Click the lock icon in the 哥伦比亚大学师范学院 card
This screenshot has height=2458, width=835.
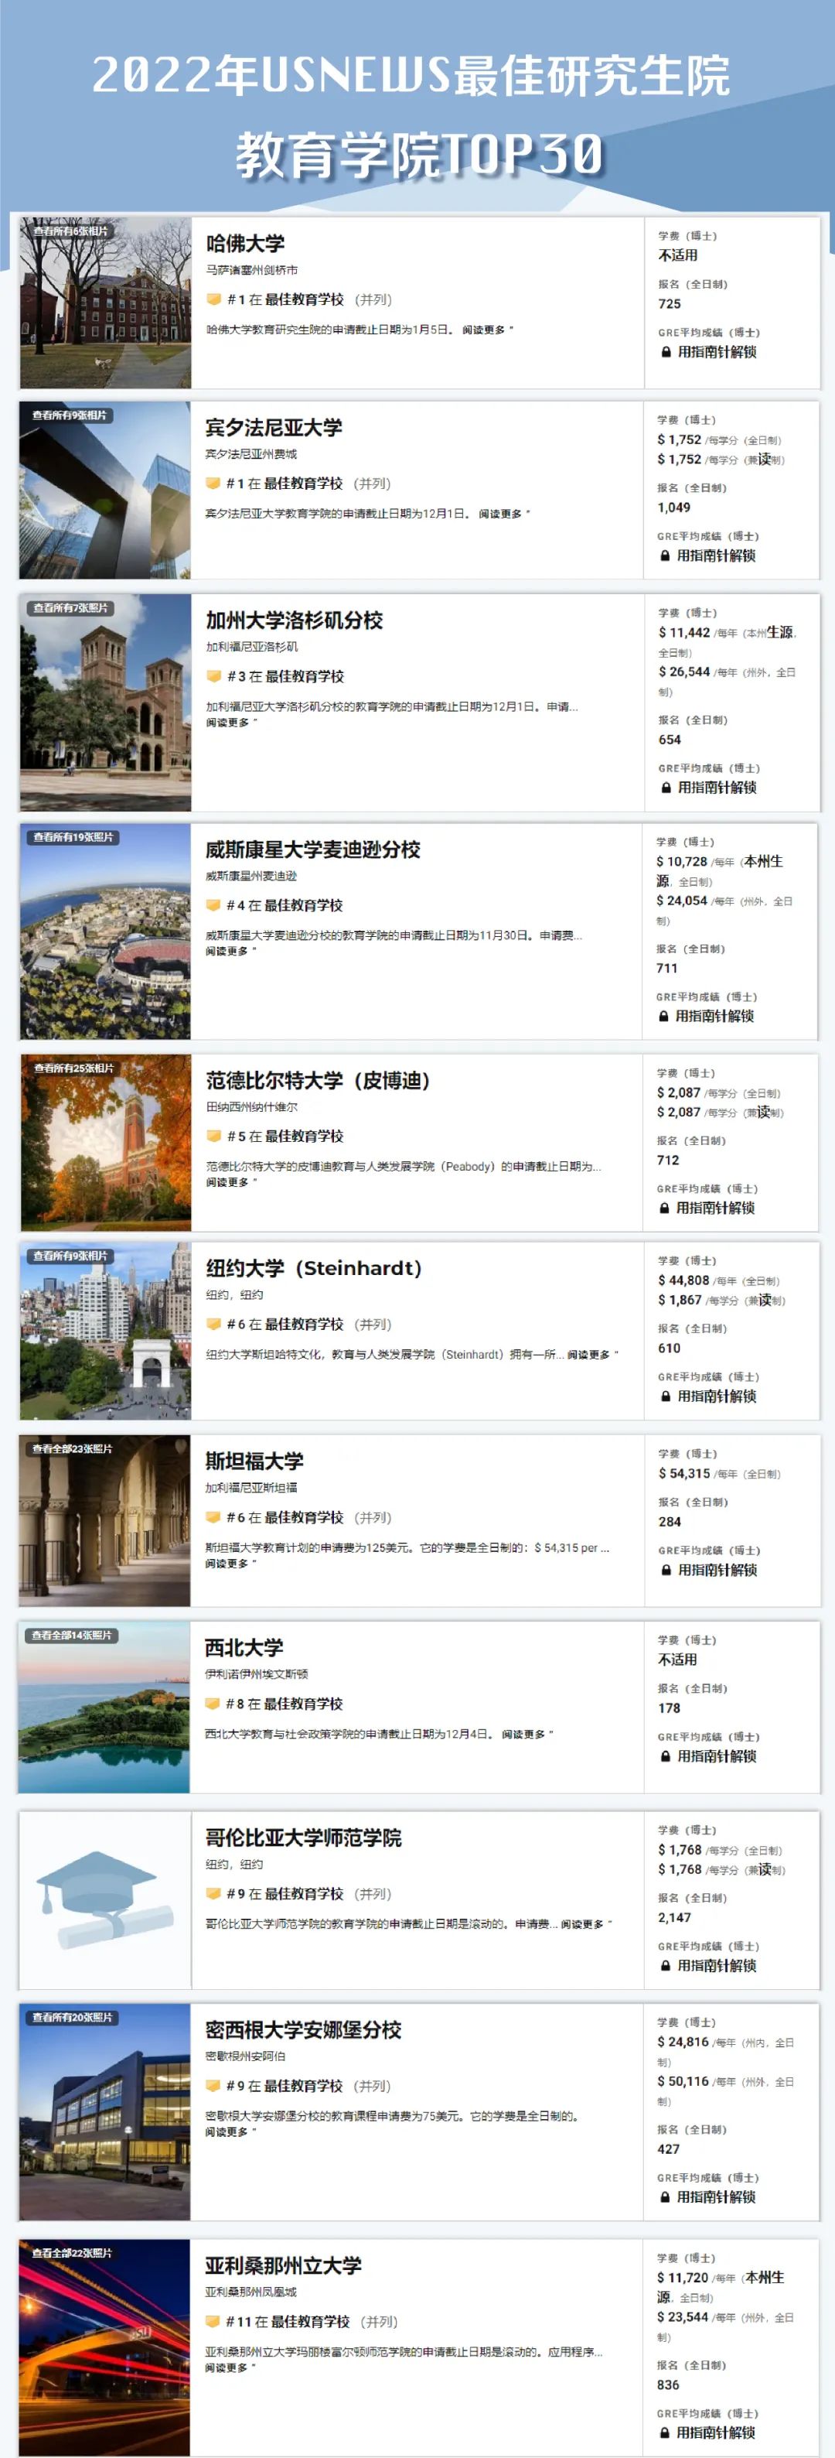(x=666, y=1966)
